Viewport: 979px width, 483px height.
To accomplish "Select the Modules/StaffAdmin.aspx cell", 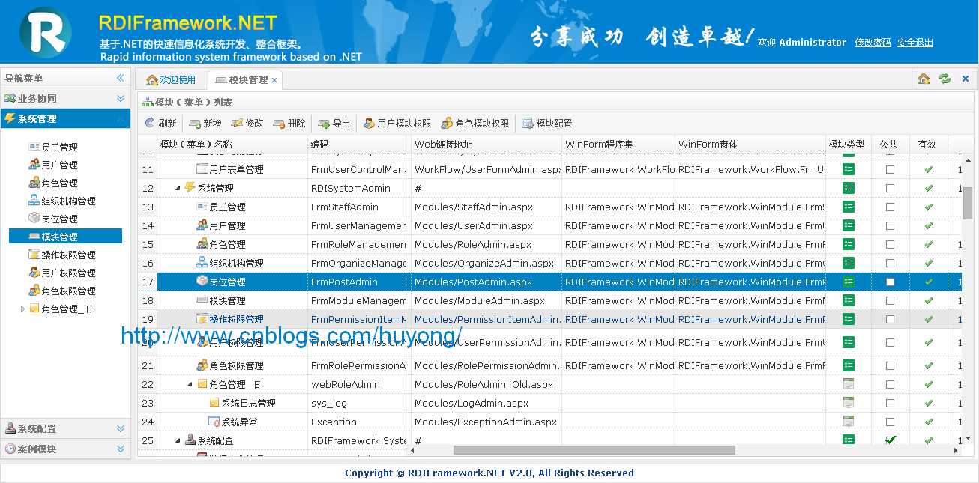I will click(487, 207).
